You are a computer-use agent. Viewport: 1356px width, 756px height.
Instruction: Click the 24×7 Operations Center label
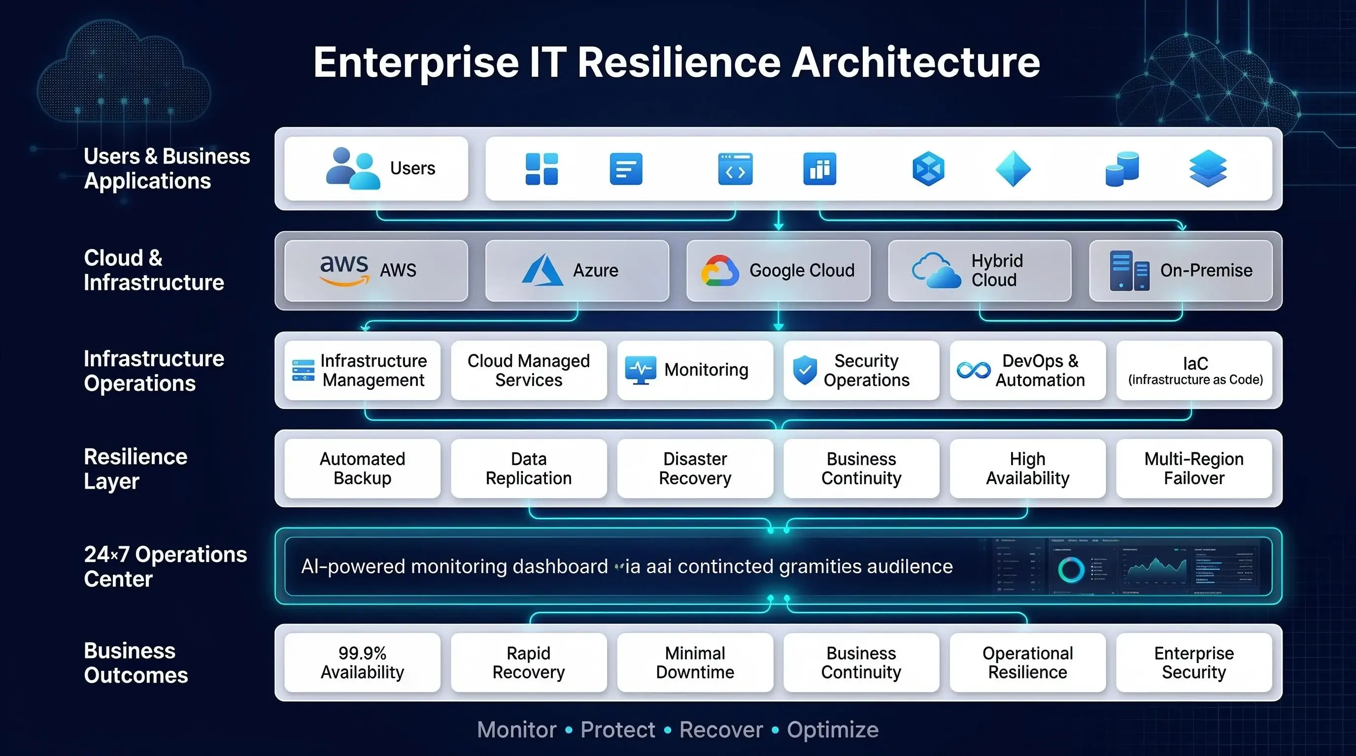pos(165,567)
